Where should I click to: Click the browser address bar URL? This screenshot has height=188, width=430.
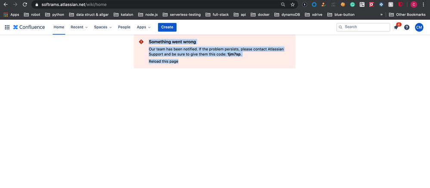(x=74, y=5)
